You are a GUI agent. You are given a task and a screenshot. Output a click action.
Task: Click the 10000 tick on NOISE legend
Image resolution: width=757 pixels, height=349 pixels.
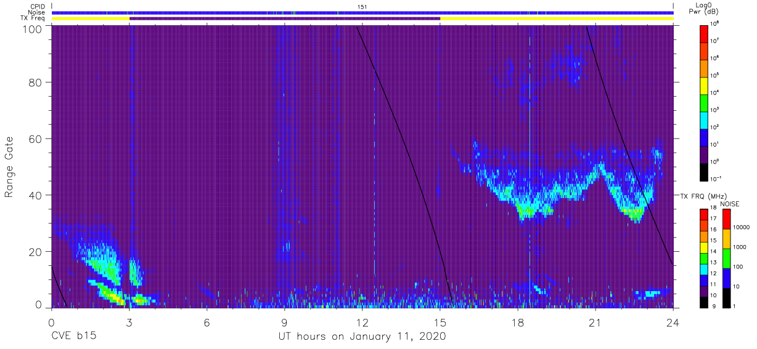point(742,228)
